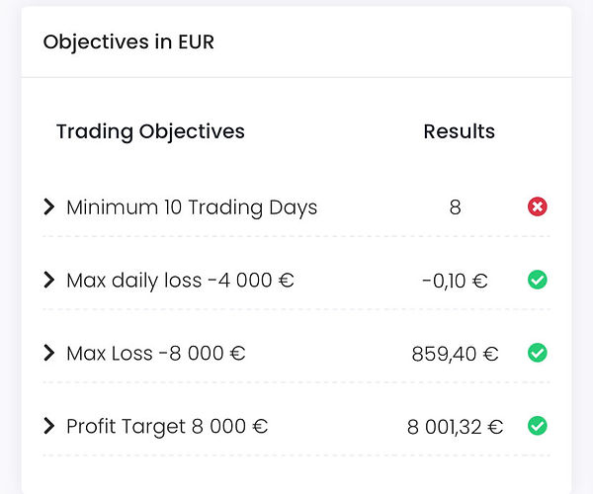This screenshot has height=494, width=593.
Task: Open the Minimum 10 Trading Days row label
Action: pyautogui.click(x=192, y=207)
